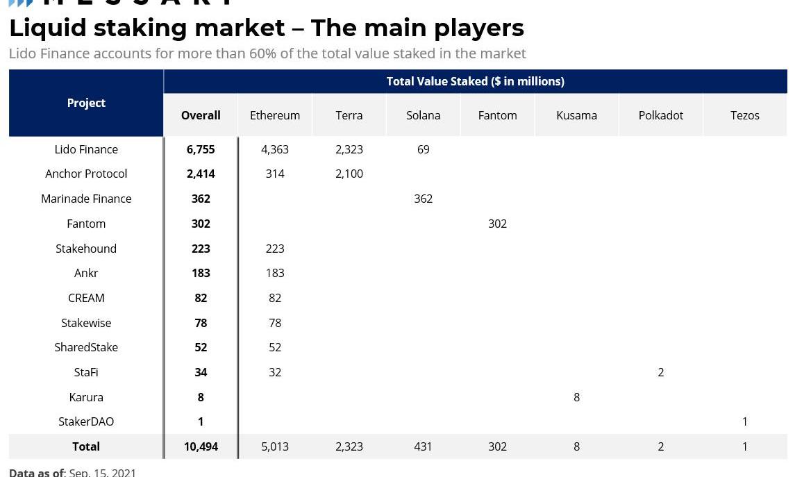This screenshot has width=795, height=477.
Task: Click the Tezos column header
Action: click(x=744, y=115)
